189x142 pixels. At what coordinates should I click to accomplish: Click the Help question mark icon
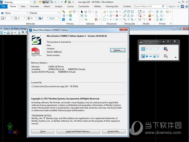pyautogui.click(x=187, y=6)
